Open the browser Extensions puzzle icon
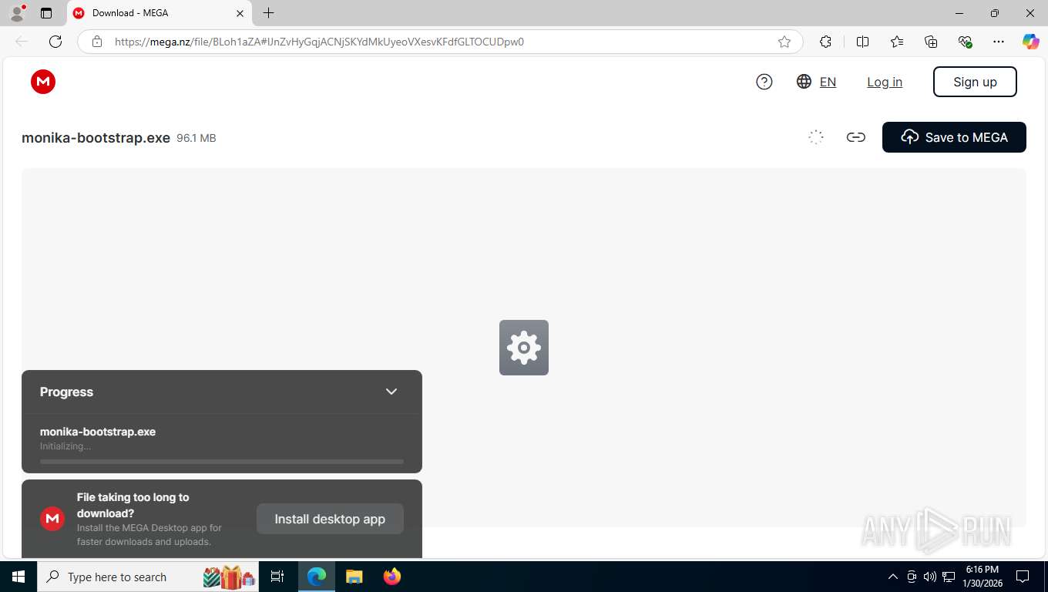 [825, 42]
